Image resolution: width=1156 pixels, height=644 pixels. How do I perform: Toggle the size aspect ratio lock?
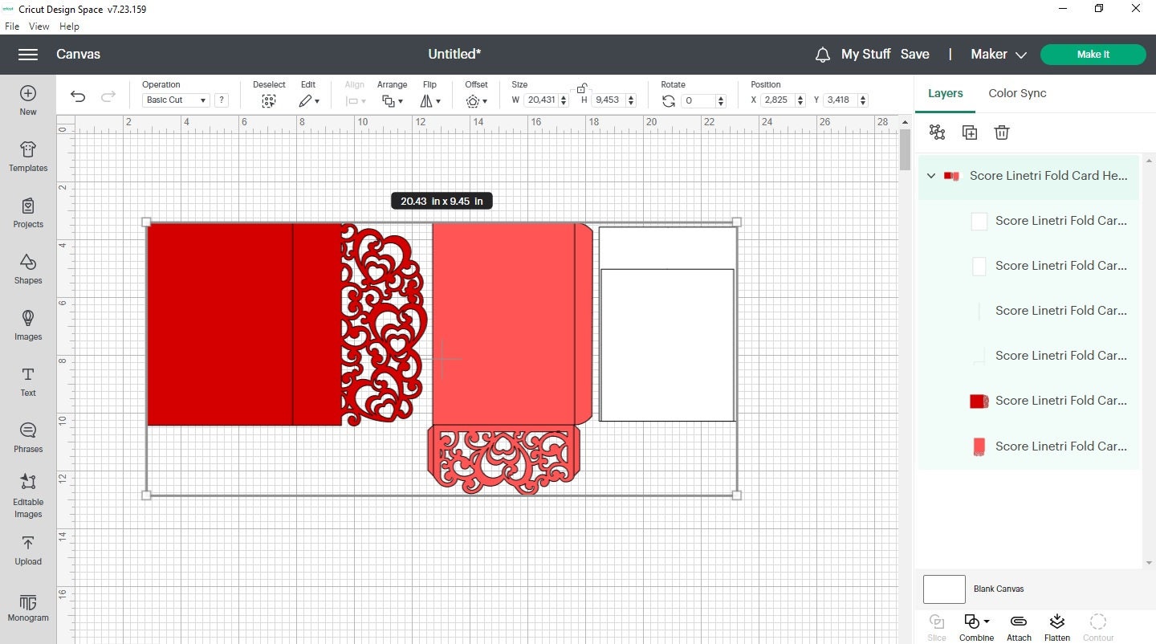(581, 87)
